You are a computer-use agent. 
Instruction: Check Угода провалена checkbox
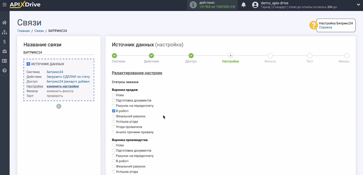[114, 127]
